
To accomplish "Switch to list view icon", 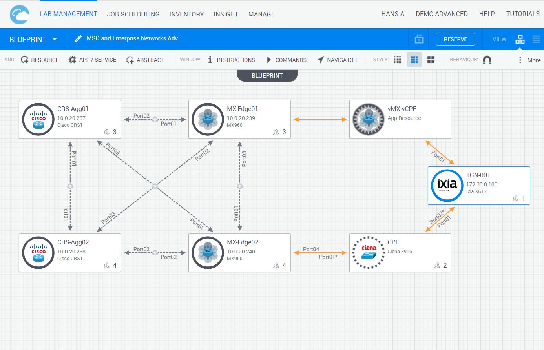I will [x=536, y=39].
